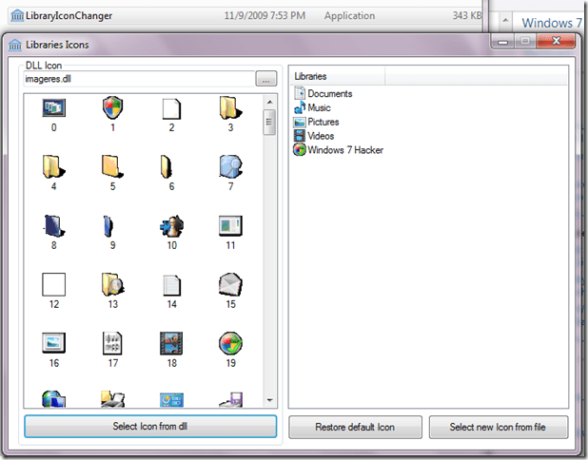Viewport: 588px width, 460px height.
Task: Click the icon list scrollbar thumb
Action: click(269, 122)
